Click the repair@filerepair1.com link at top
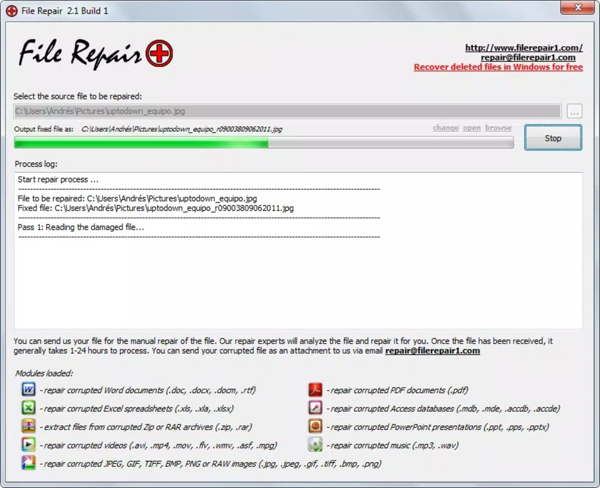This screenshot has height=488, width=600. pyautogui.click(x=528, y=57)
